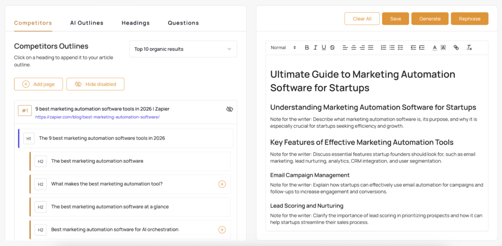Insert a numbered list
This screenshot has width=502, height=246.
click(x=383, y=47)
